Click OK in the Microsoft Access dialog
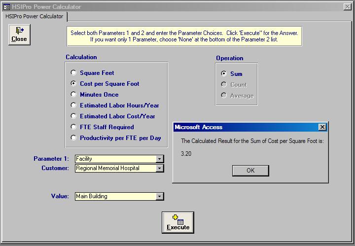Image resolution: width=355 pixels, height=246 pixels. (x=250, y=171)
